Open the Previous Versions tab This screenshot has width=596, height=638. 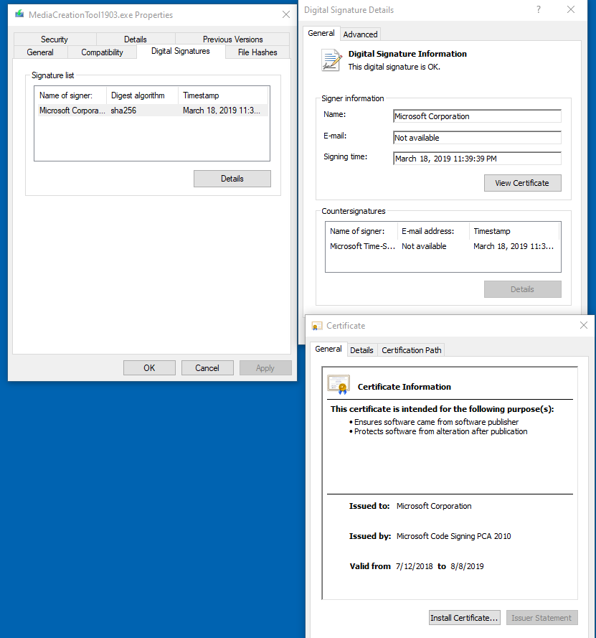(x=232, y=39)
